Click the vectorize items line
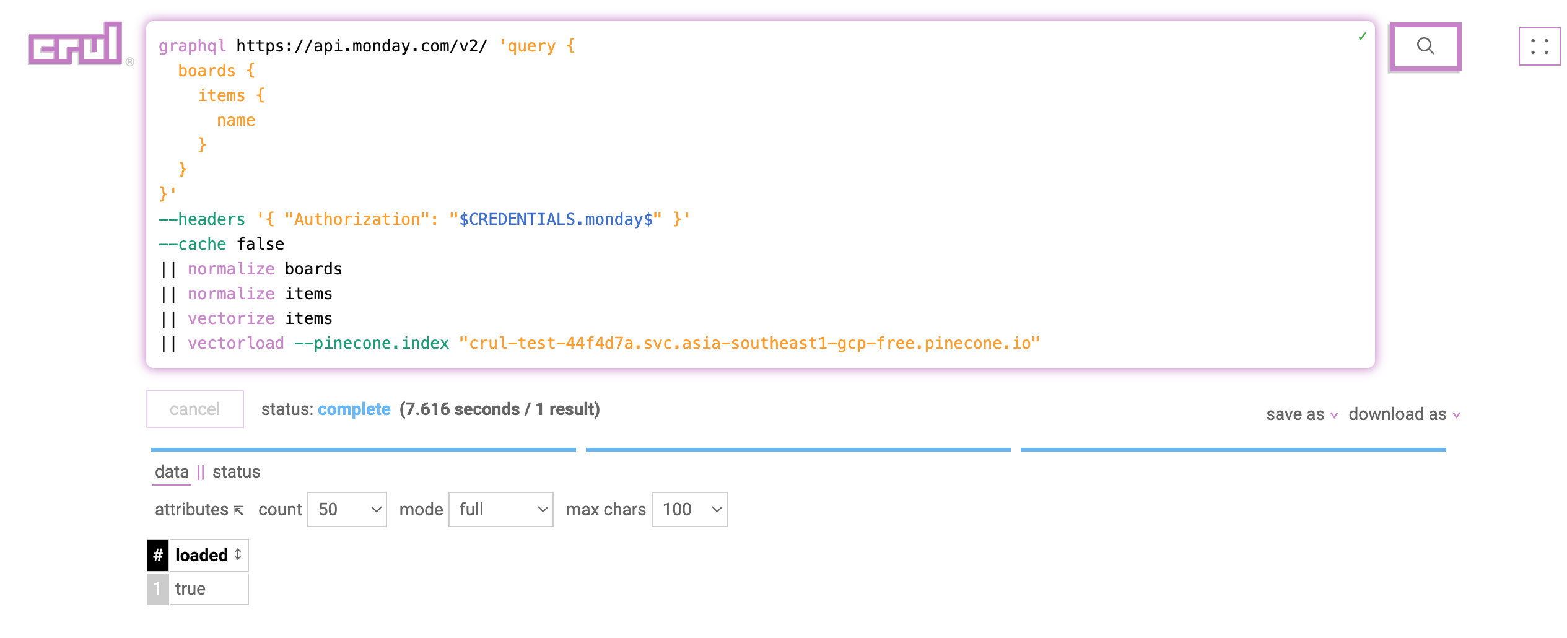The image size is (1567, 638). 247,318
